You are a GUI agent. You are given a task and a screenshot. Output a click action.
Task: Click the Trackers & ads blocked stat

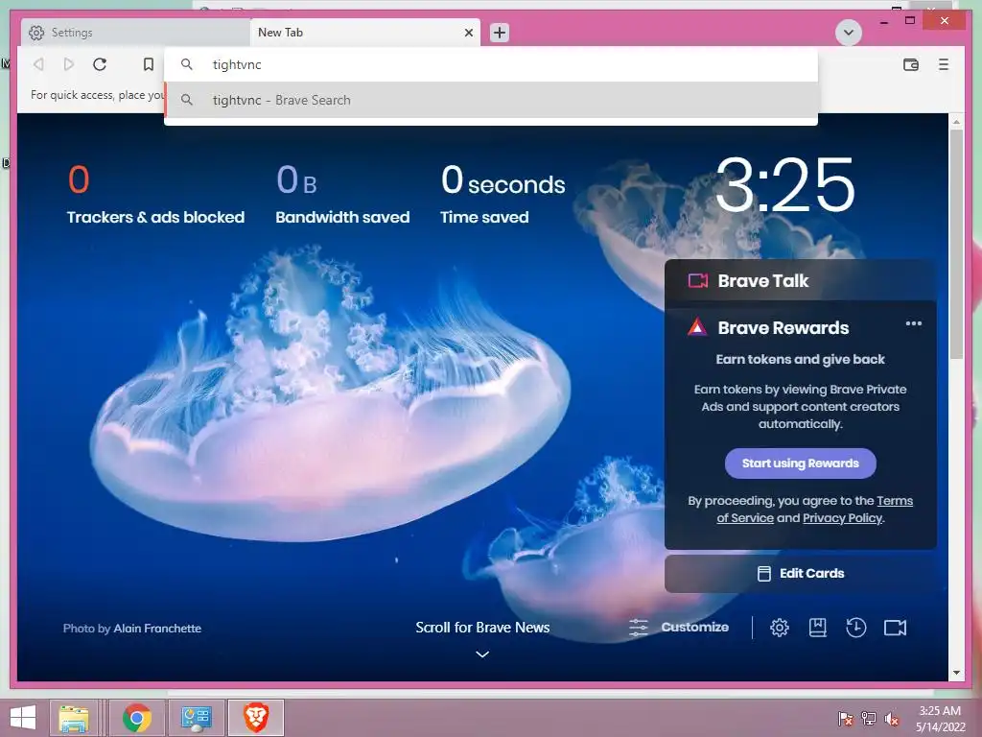point(155,194)
